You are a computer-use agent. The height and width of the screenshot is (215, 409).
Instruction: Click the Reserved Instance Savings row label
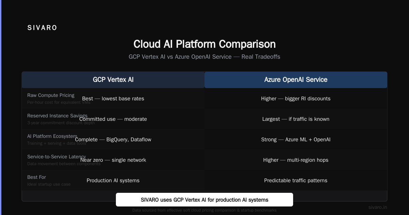coord(57,116)
